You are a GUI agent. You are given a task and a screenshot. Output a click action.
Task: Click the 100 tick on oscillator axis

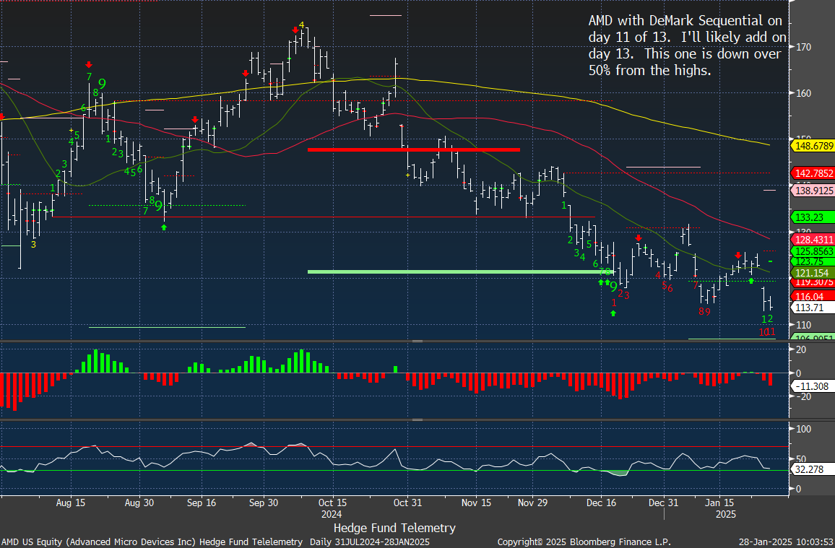[804, 430]
